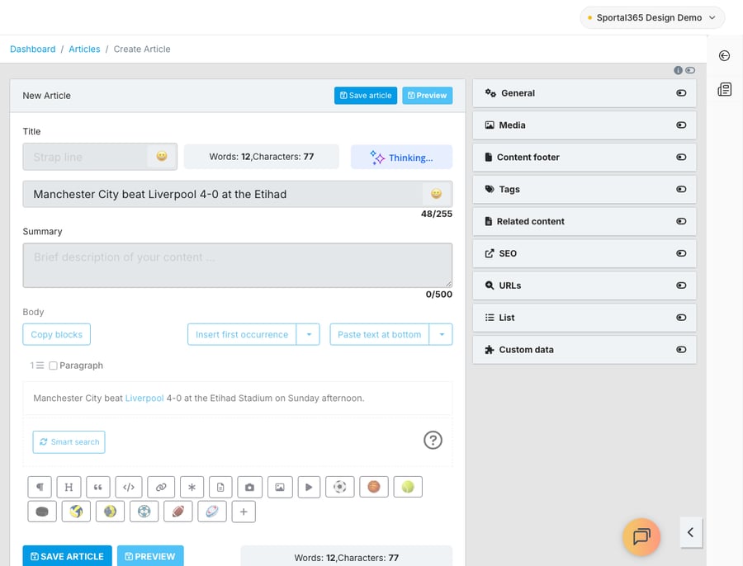
Task: Open the chat bubble widget
Action: [x=641, y=536]
